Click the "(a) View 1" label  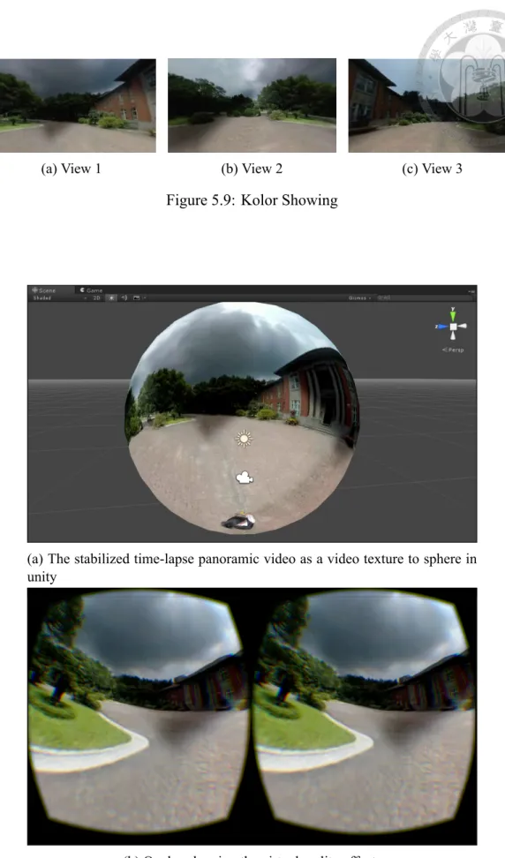(72, 169)
